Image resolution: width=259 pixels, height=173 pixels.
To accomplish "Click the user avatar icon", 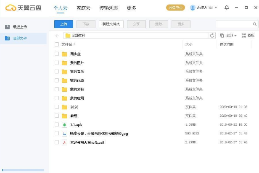I will click(193, 8).
